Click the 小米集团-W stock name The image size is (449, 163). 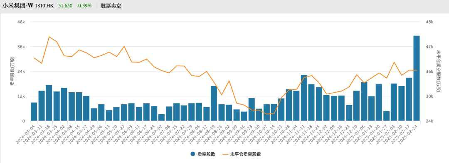(x=18, y=6)
